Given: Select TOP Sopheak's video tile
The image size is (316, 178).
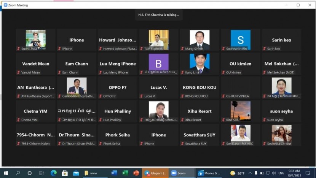Looking at the screenshot, I should [x=158, y=40].
